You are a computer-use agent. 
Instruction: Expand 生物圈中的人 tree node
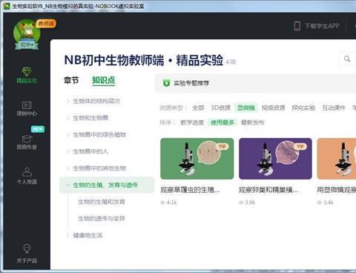click(x=67, y=151)
